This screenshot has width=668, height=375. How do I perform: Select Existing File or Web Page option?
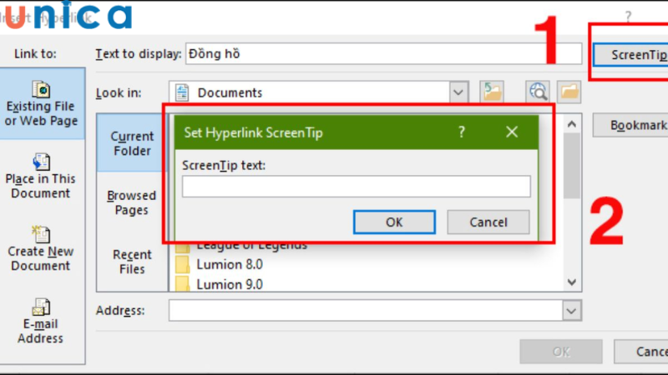pos(42,103)
